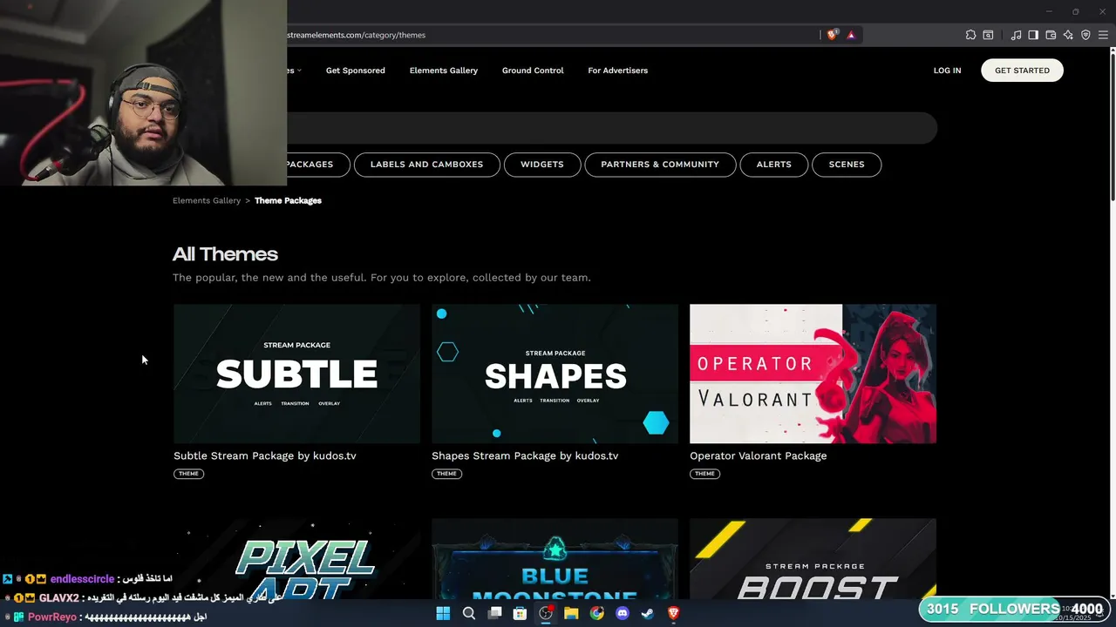Open Google Chrome from the taskbar
The height and width of the screenshot is (627, 1116).
(x=596, y=613)
